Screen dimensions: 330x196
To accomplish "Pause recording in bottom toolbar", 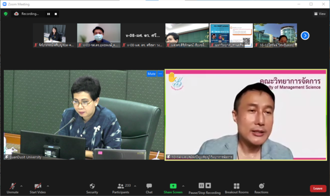I will 201,186.
